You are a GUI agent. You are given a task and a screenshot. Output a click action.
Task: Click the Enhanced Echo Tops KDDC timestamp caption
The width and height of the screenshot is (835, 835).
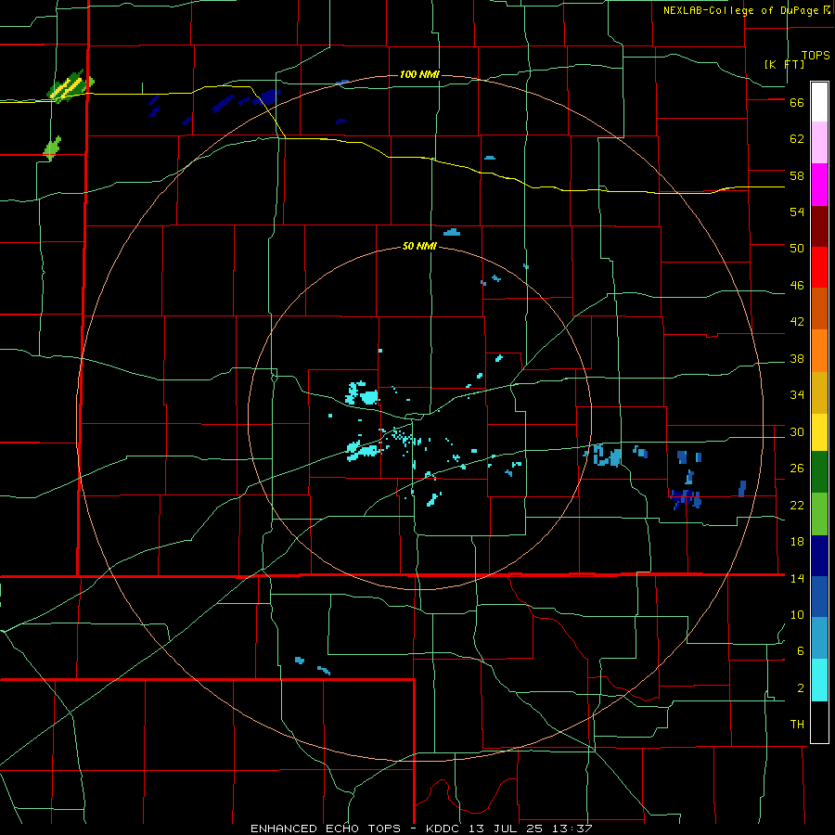[421, 829]
